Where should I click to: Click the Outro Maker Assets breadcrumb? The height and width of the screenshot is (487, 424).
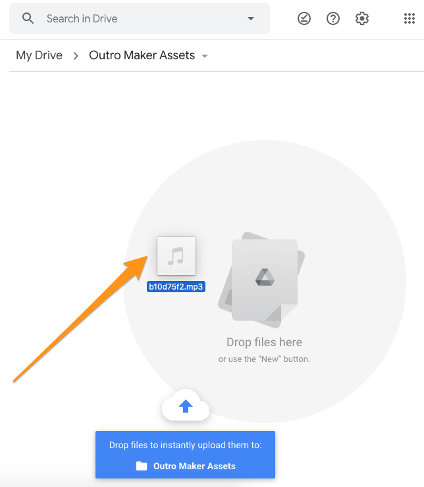coord(142,55)
